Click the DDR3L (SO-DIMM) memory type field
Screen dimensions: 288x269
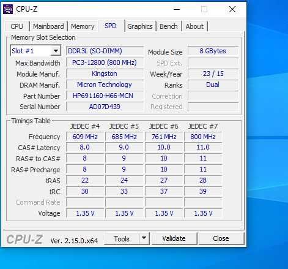(105, 51)
